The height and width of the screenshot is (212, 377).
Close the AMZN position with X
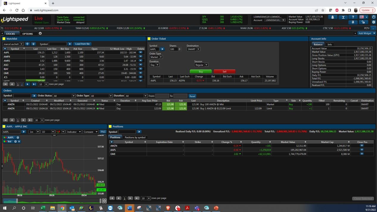pos(362,146)
